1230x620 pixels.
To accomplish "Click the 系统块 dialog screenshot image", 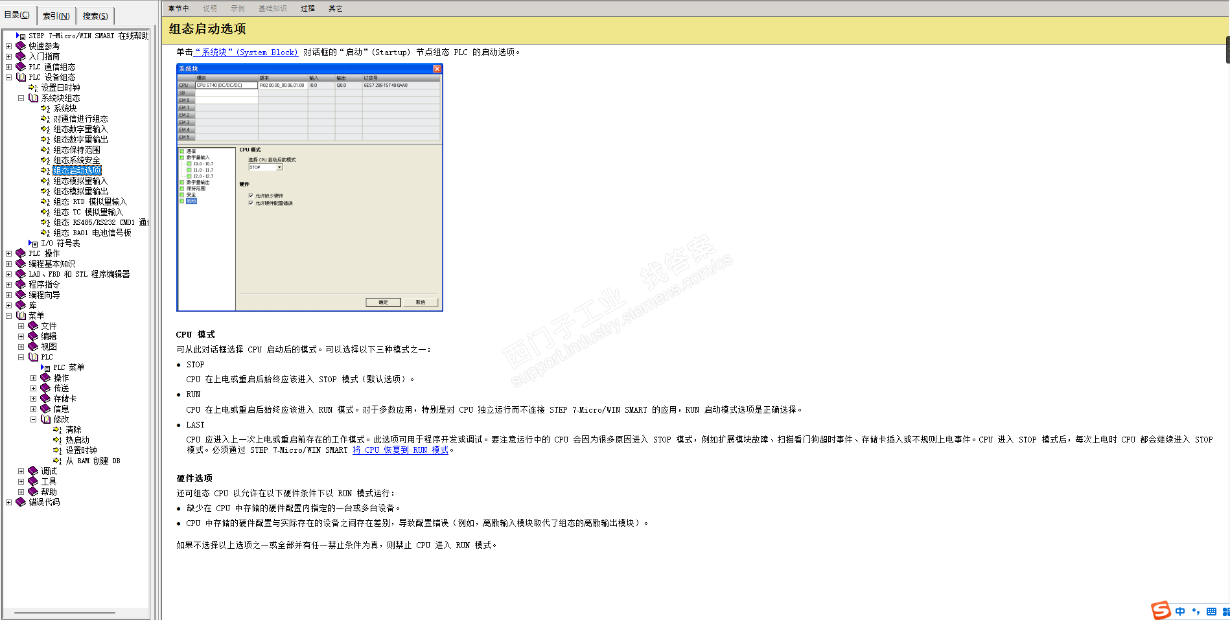I will point(310,187).
